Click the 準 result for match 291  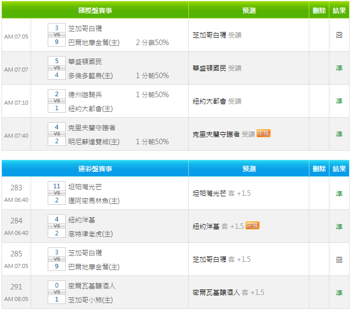click(339, 292)
